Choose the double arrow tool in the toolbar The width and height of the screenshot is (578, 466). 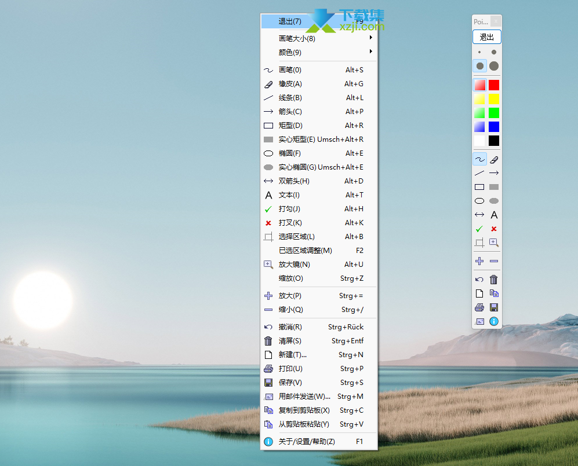pyautogui.click(x=479, y=215)
